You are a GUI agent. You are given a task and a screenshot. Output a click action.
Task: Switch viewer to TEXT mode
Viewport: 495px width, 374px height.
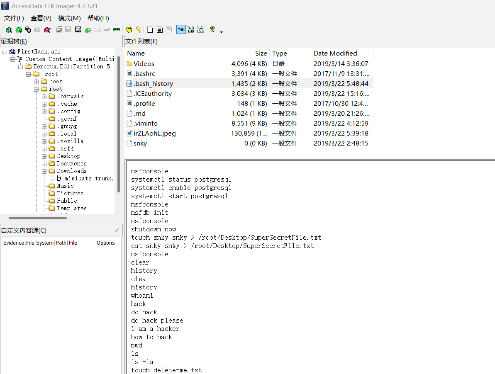coord(191,29)
